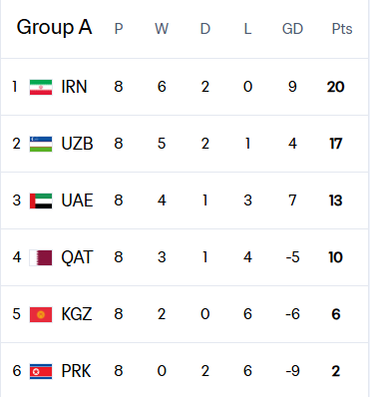Click the Iran flag icon
Image resolution: width=370 pixels, height=397 pixels.
(41, 87)
